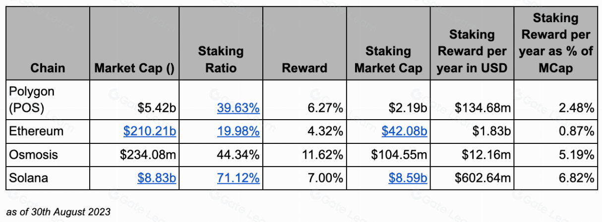The width and height of the screenshot is (602, 222).
Task: Click the Polygon (POS) chain cell
Action: [x=32, y=100]
